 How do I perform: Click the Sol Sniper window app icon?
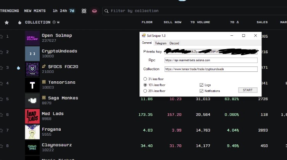pos(143,36)
